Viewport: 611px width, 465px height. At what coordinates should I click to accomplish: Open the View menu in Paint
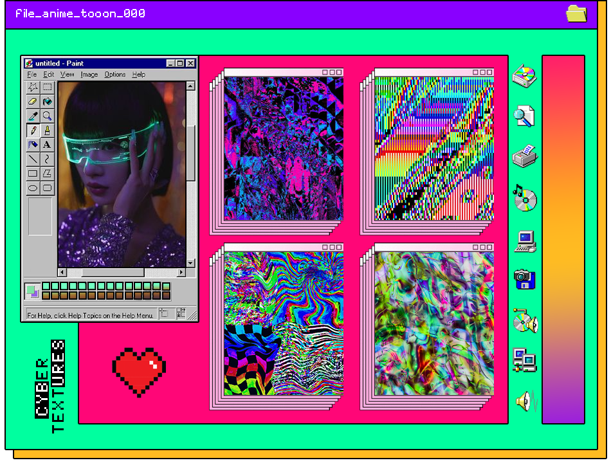(x=67, y=75)
